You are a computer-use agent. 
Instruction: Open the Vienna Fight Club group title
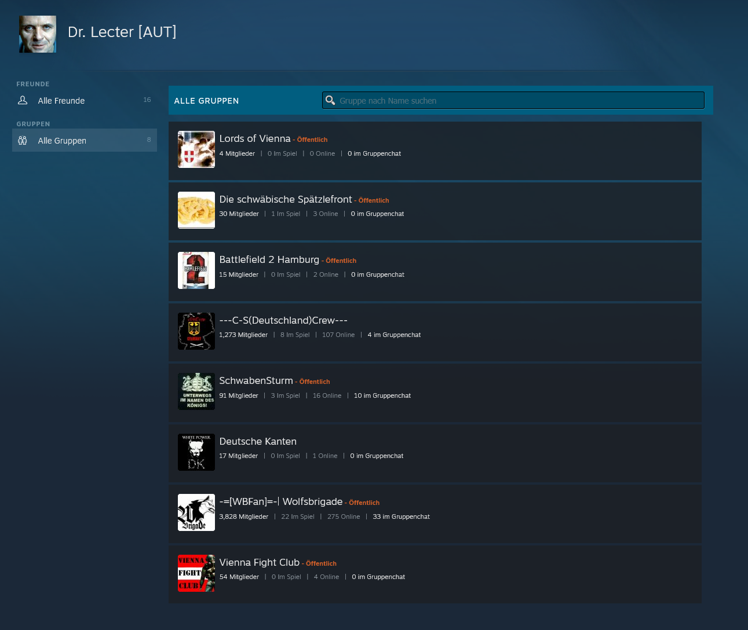point(259,563)
